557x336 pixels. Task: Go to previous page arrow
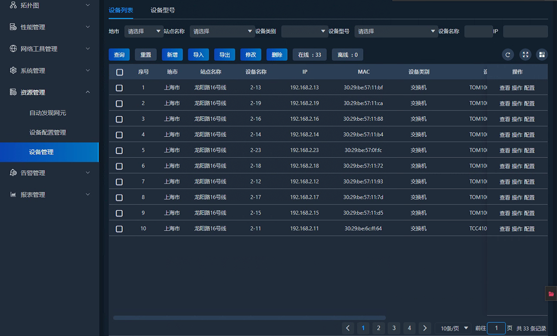click(348, 328)
